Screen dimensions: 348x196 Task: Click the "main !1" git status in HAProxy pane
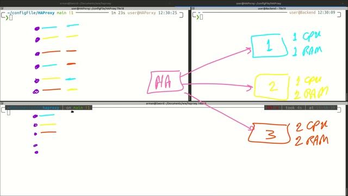click(65, 13)
